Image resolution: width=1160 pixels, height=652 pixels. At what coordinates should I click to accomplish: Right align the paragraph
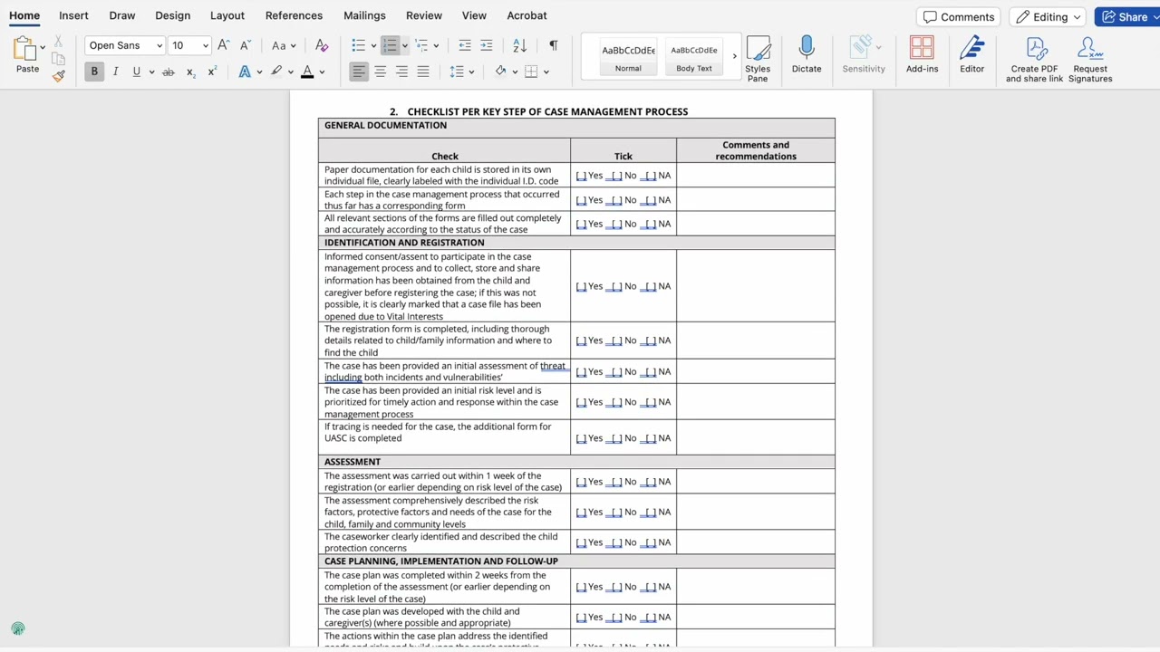[401, 72]
